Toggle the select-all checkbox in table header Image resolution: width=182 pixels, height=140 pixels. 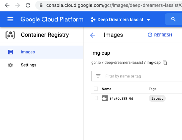96,89
